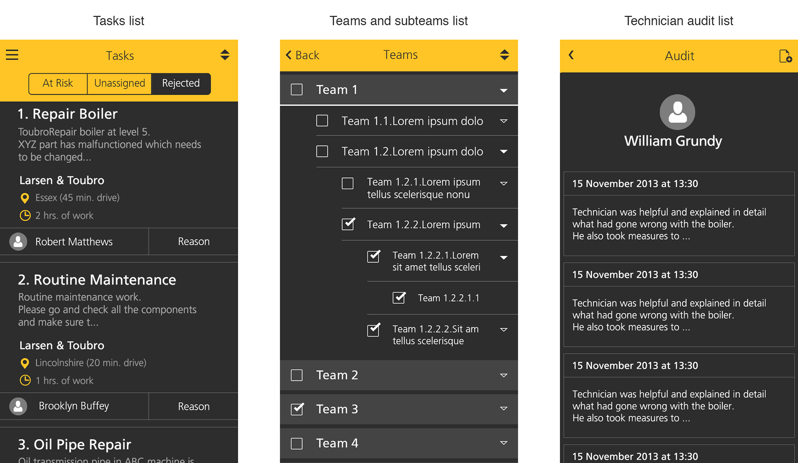Expand the Team 4 arrow

click(504, 443)
